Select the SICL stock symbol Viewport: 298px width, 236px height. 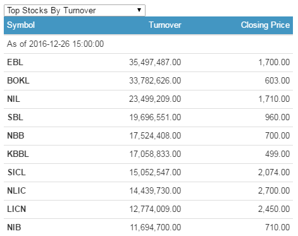point(16,172)
